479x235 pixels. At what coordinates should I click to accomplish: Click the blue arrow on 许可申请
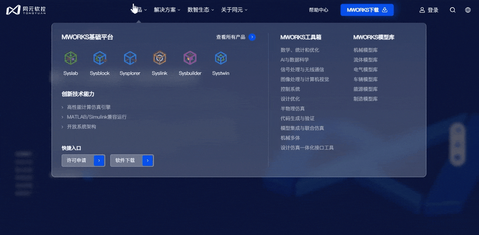coord(99,160)
